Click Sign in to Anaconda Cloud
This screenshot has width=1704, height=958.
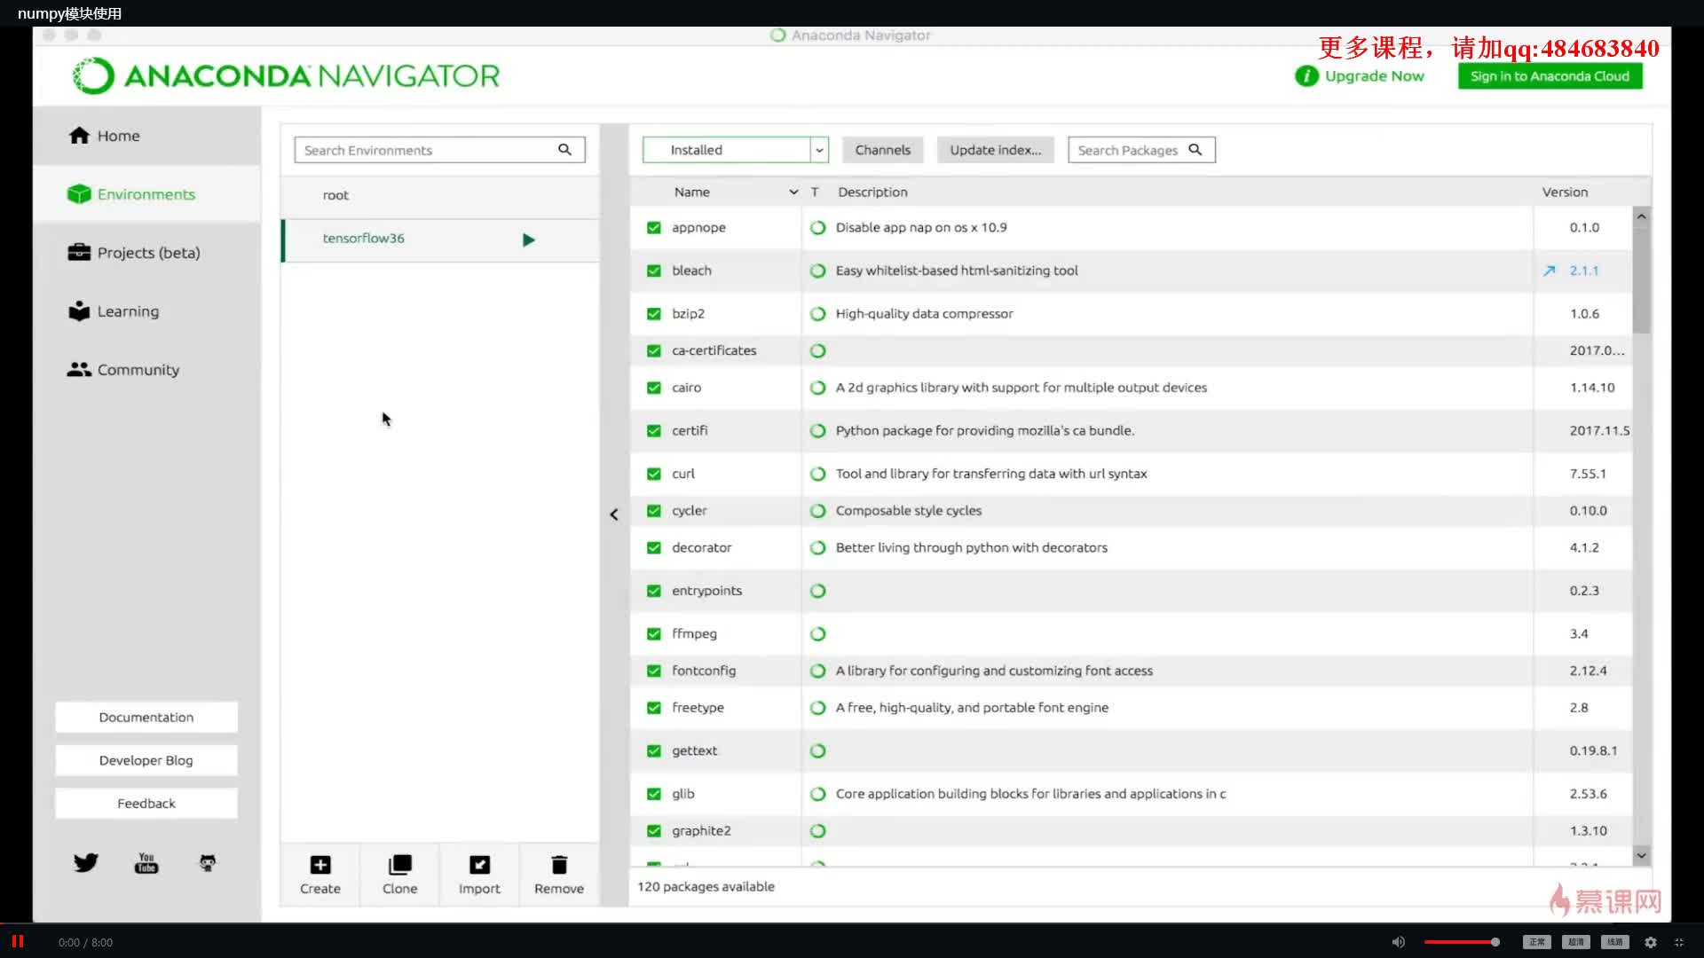[1550, 76]
